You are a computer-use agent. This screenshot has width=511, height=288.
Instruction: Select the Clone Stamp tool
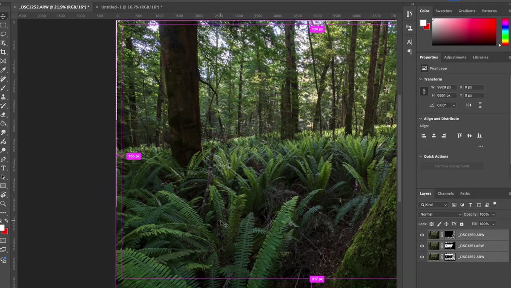point(3,97)
